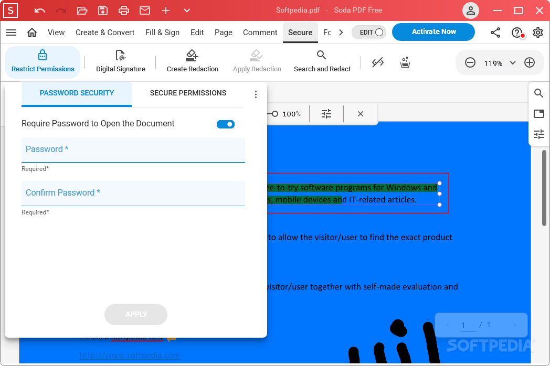Open the Create & Convert tab
This screenshot has height=366, width=550.
coord(105,33)
